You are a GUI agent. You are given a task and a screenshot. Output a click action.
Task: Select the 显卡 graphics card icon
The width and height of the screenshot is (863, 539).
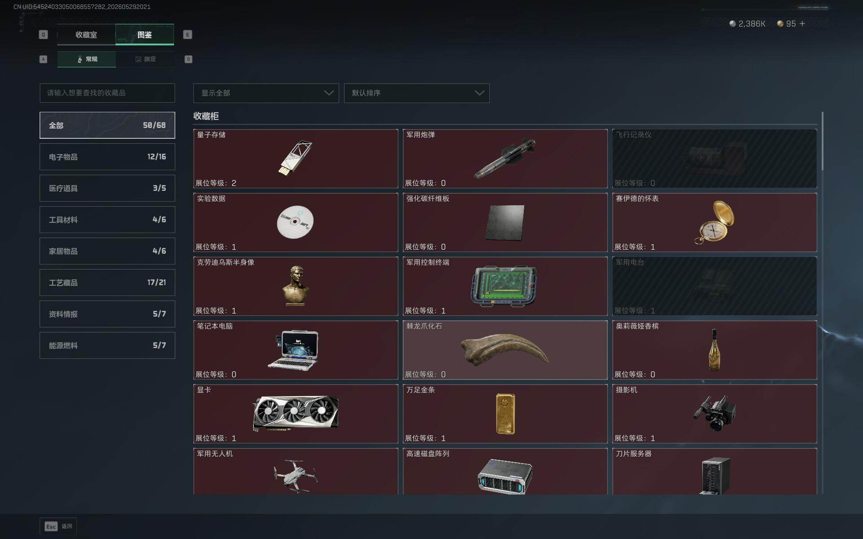[x=296, y=413]
